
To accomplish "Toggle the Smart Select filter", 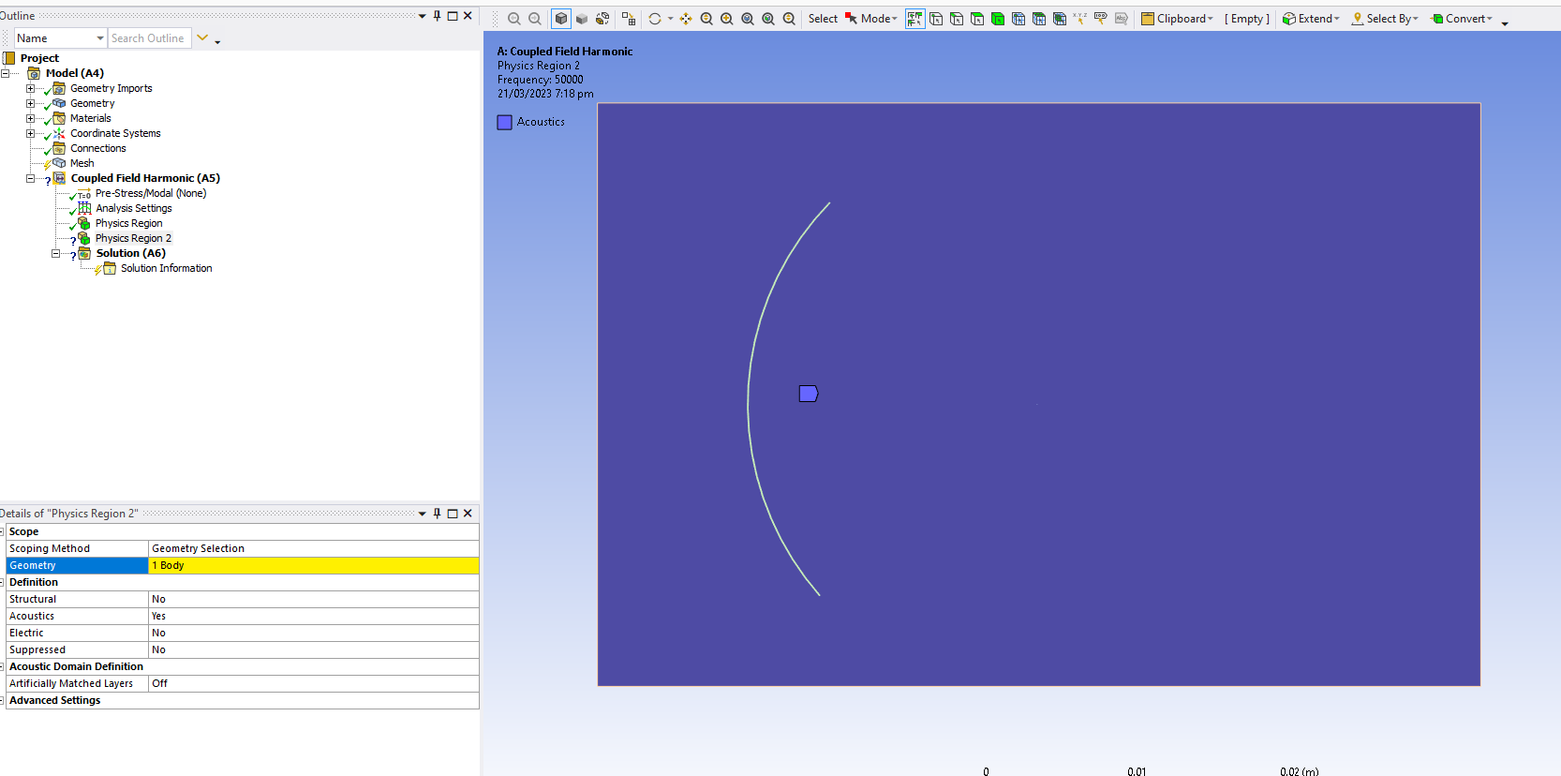I will [915, 19].
